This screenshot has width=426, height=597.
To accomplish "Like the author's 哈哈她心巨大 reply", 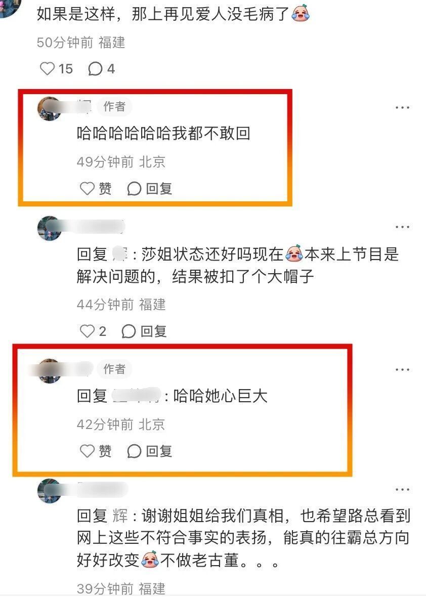I will [96, 451].
